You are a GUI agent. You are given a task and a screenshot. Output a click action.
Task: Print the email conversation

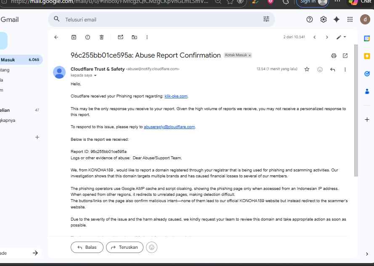[334, 55]
